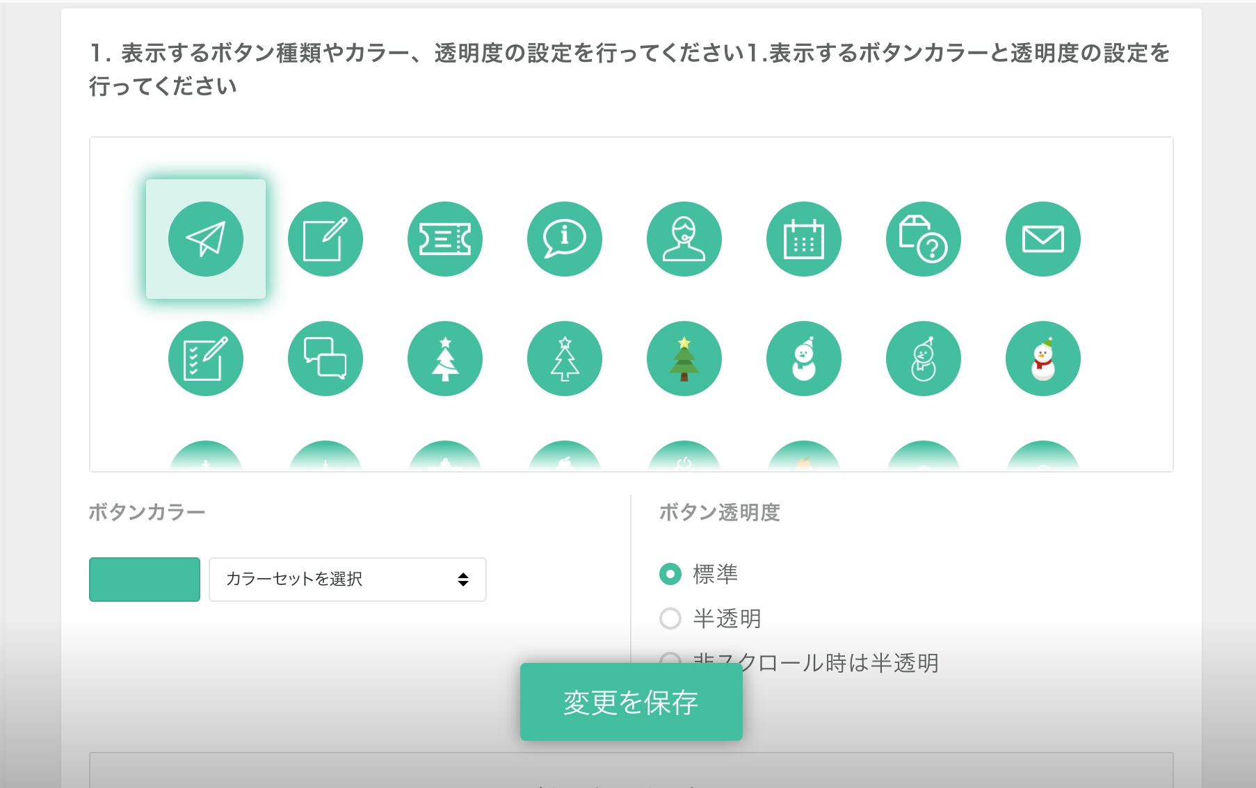Image resolution: width=1256 pixels, height=788 pixels.
Task: Select the ticket coupon icon
Action: (445, 239)
